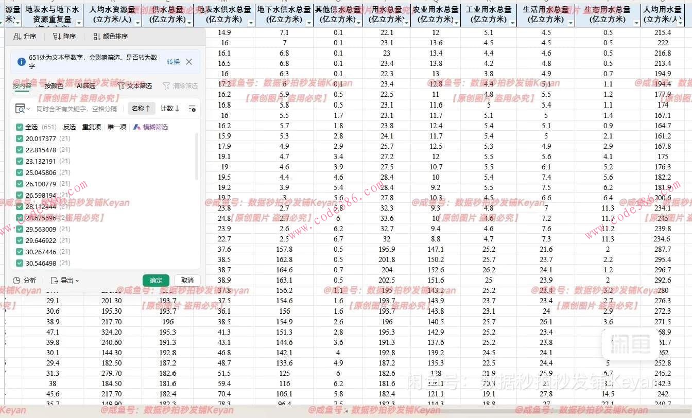Image resolution: width=692 pixels, height=418 pixels.
Task: Uncheck the value 20.017377
Action: (x=19, y=138)
